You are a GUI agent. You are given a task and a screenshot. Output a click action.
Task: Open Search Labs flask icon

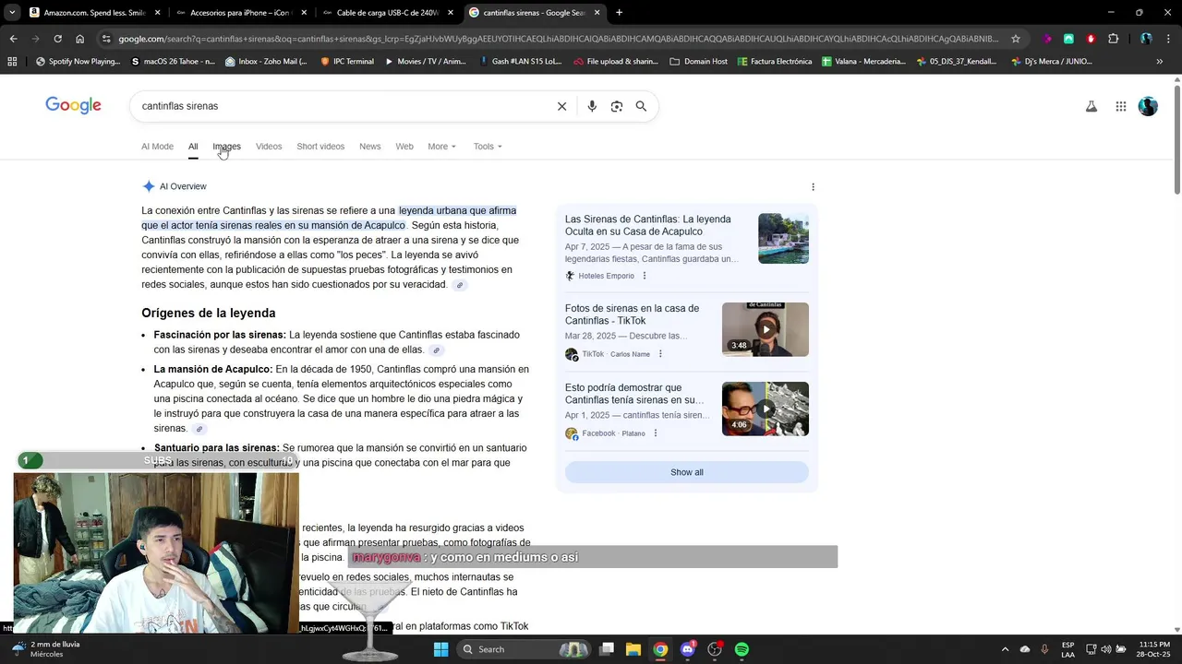coord(1092,106)
